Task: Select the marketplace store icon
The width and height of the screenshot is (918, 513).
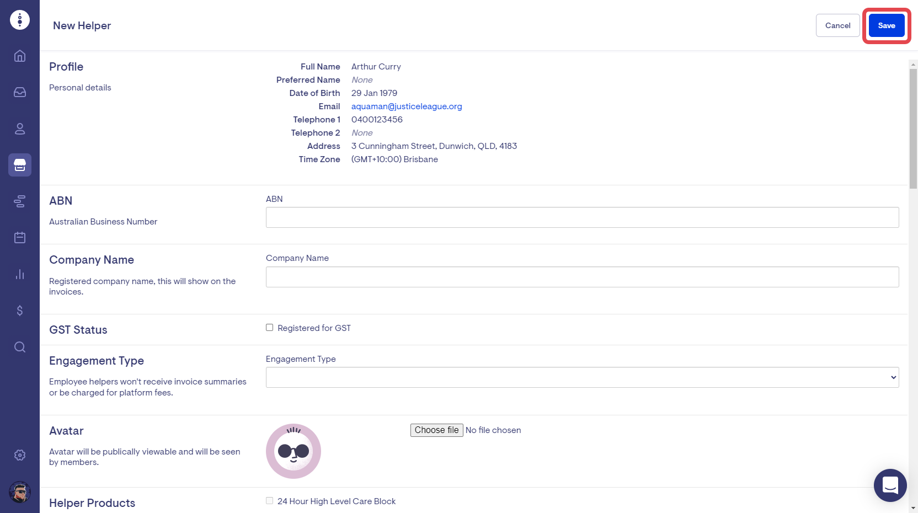Action: pos(20,165)
